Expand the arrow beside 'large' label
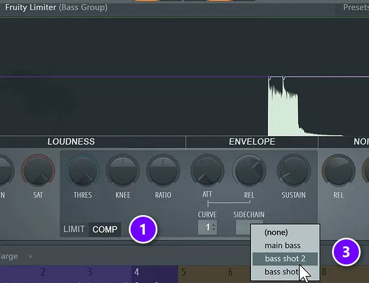 [31, 256]
